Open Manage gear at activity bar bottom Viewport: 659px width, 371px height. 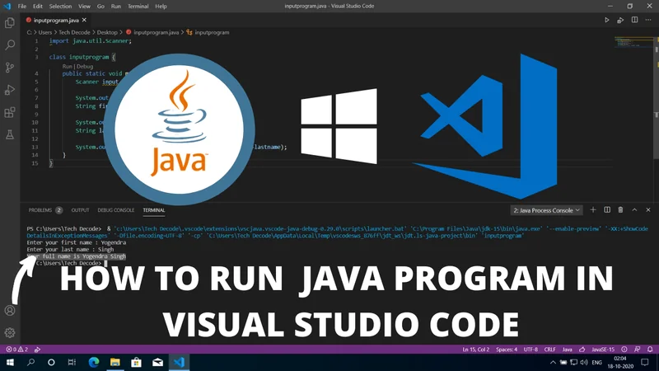coord(10,332)
